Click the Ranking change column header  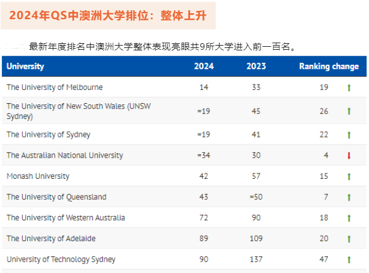click(329, 67)
